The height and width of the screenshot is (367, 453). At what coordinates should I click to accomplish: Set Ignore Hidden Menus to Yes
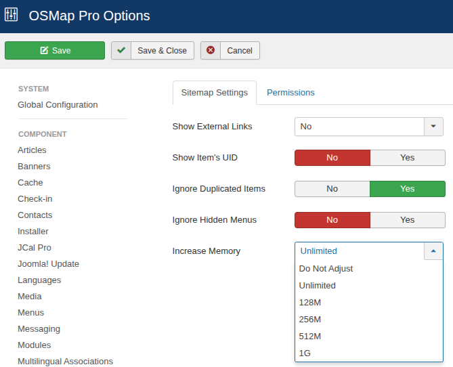[408, 220]
